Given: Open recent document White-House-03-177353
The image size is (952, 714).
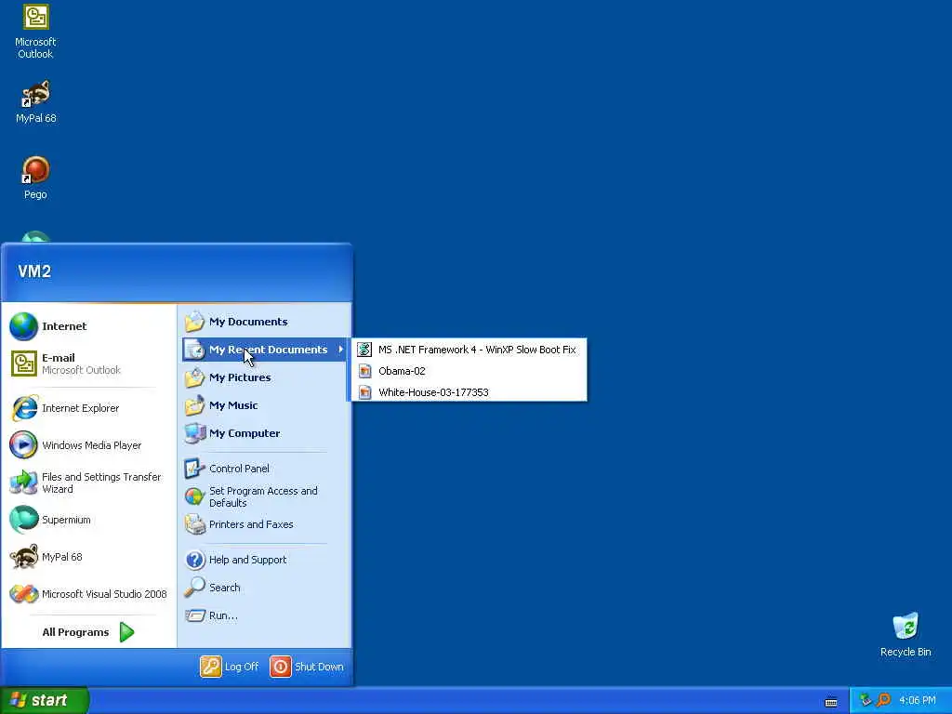Looking at the screenshot, I should [469, 392].
